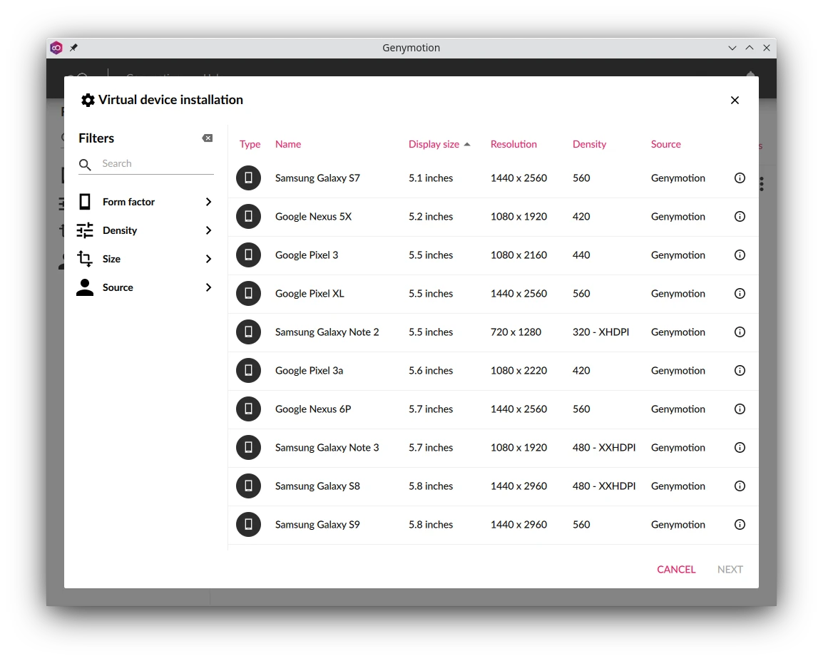823x661 pixels.
Task: Sort devices by Display size column
Action: pos(434,144)
